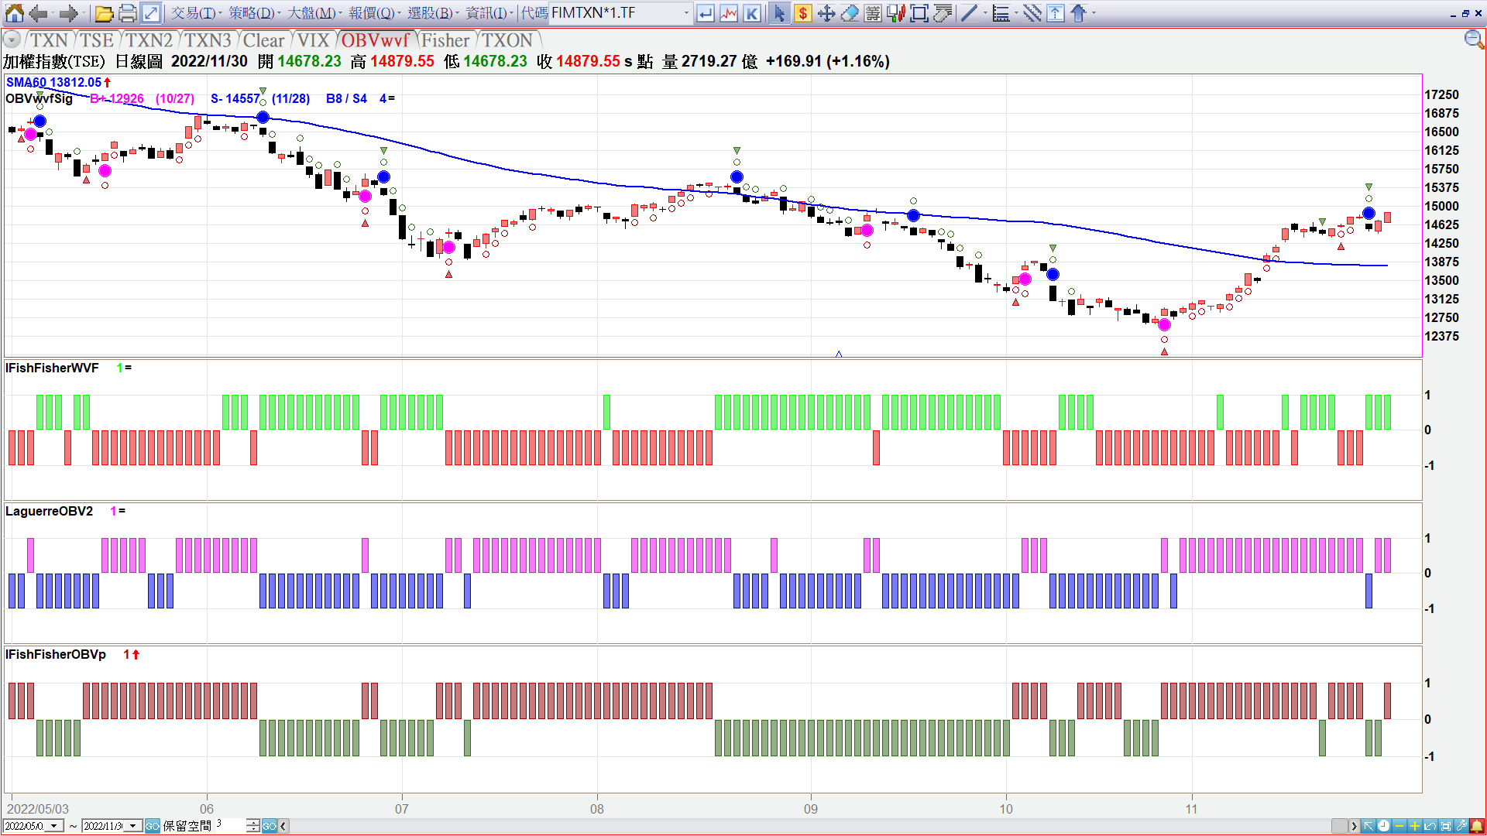Viewport: 1487px width, 836px height.
Task: Click the horizontal scrollbar thumb at bottom
Action: click(1340, 826)
